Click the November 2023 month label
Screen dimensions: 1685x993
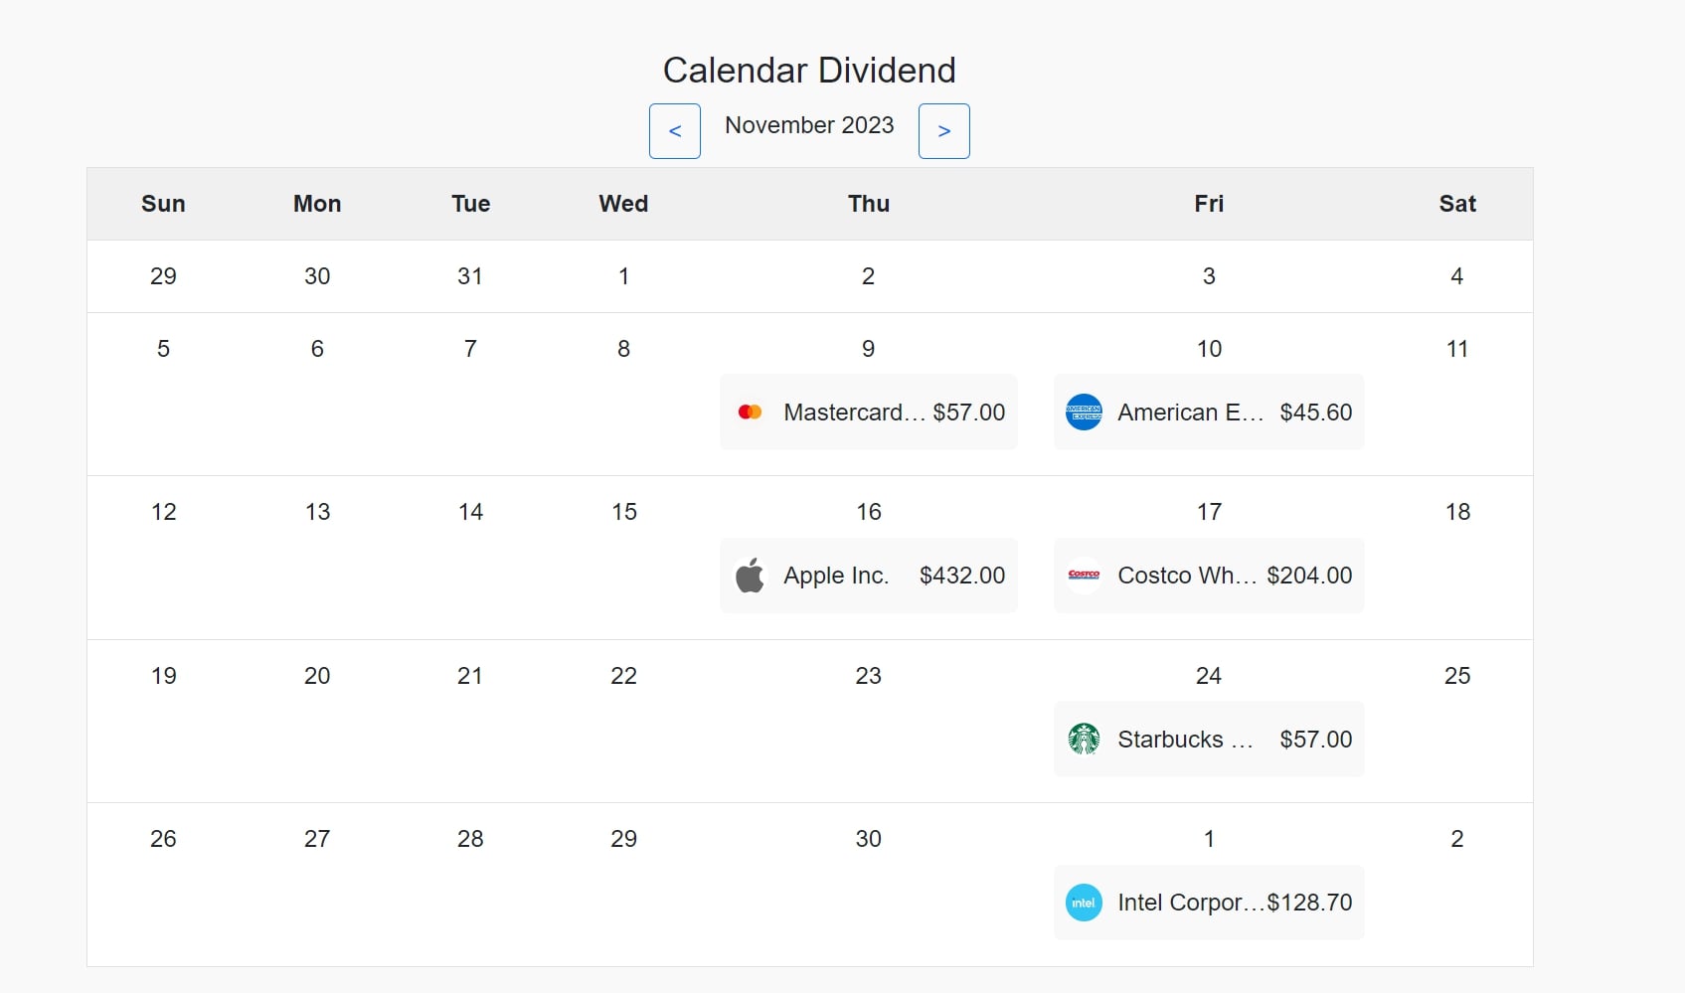point(809,125)
